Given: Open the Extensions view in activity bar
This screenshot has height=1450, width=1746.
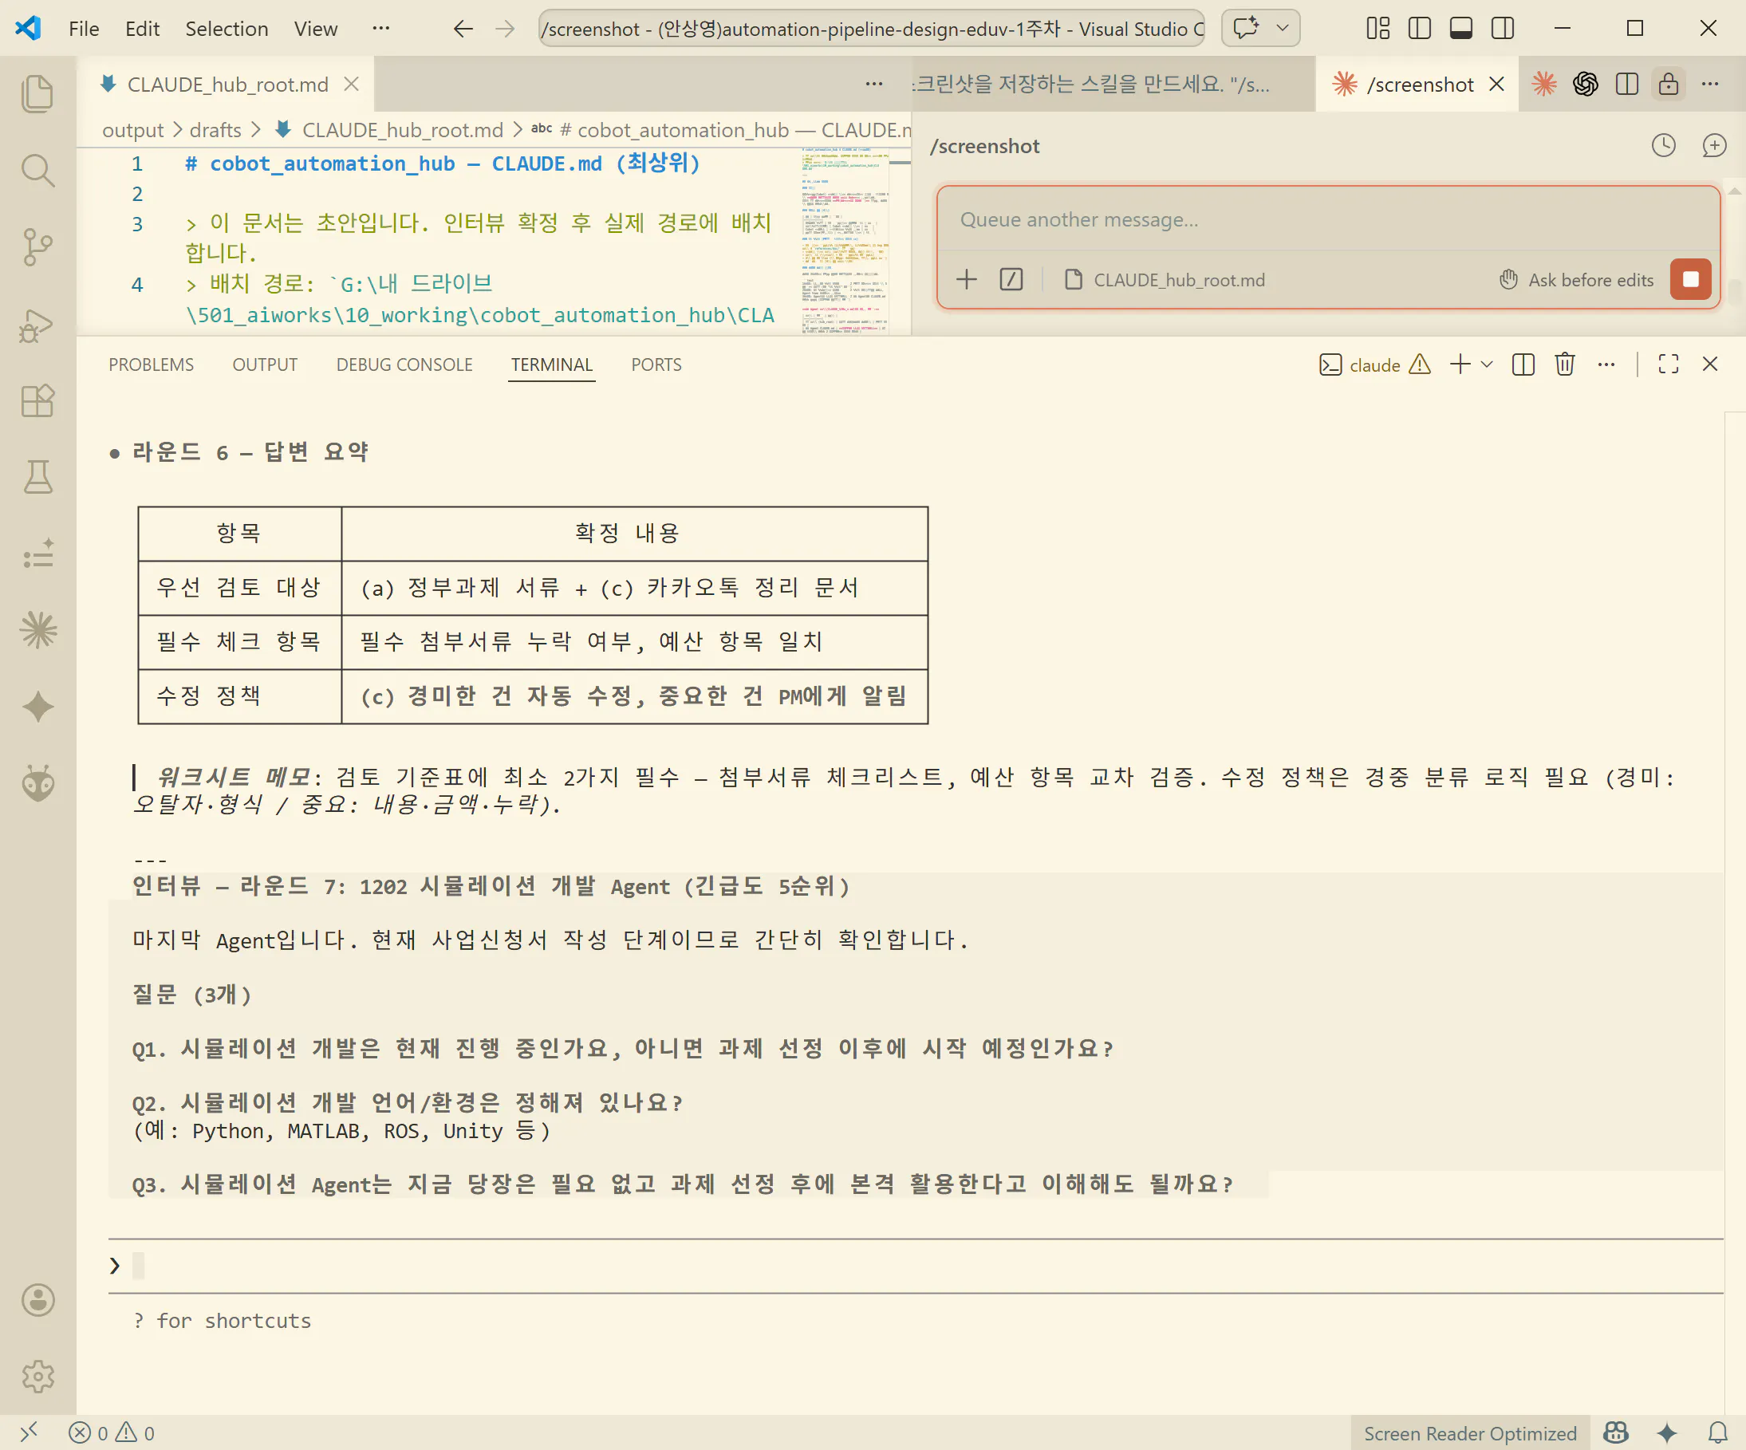Looking at the screenshot, I should pos(37,400).
